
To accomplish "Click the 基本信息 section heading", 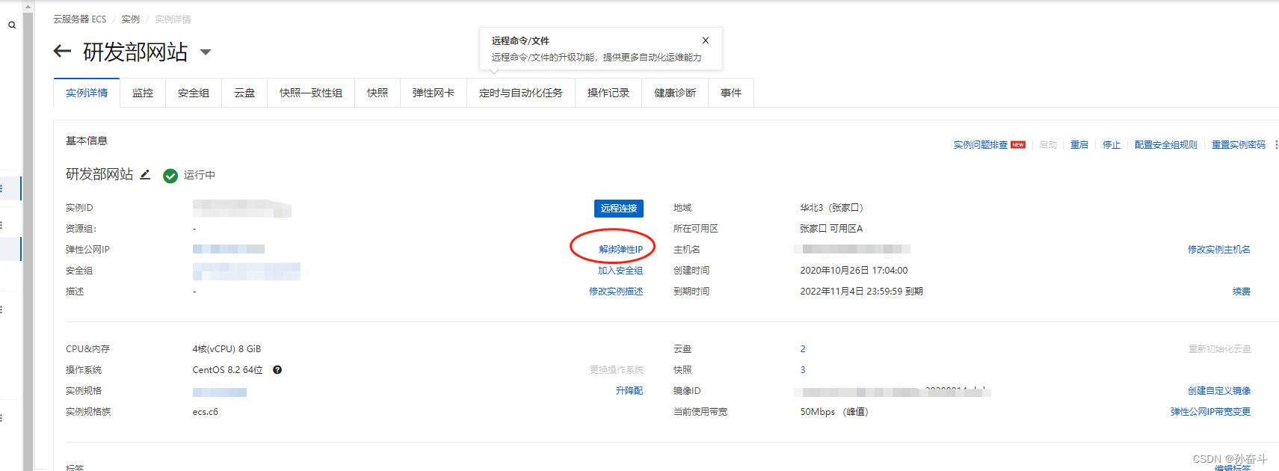I will point(87,141).
